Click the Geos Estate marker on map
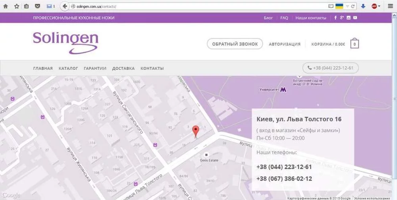Viewport: 397px width, 200px height. [206, 155]
